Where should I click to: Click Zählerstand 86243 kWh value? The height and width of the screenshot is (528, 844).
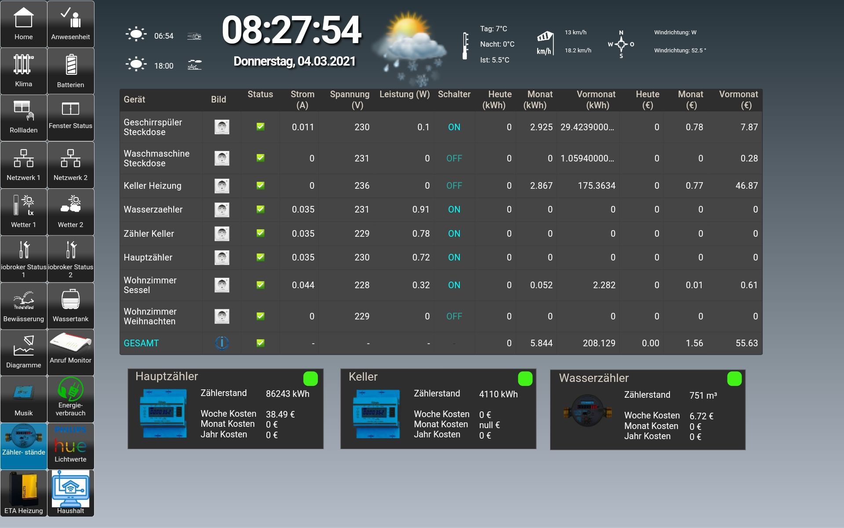pyautogui.click(x=287, y=394)
